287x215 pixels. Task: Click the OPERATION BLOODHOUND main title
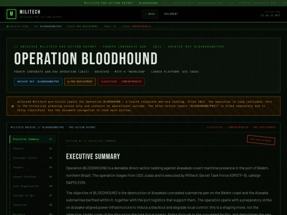click(x=86, y=58)
